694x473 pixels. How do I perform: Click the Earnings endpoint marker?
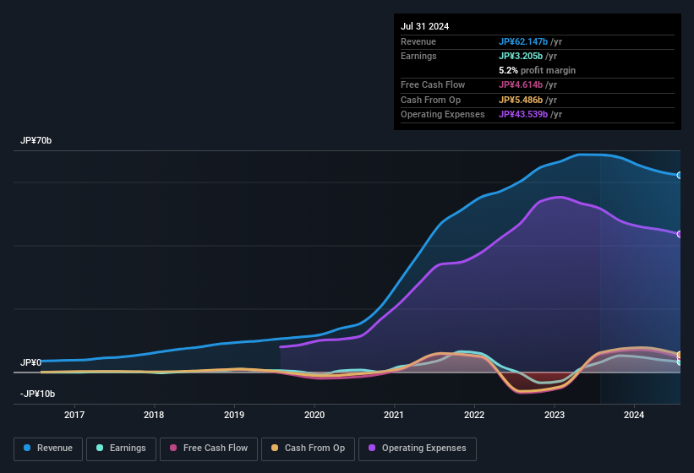(x=680, y=362)
